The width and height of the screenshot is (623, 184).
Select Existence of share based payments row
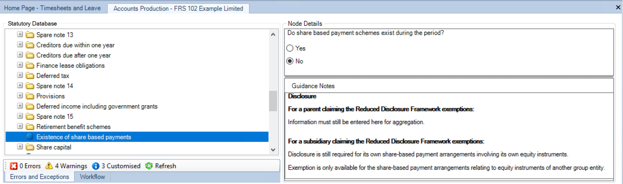(137, 137)
